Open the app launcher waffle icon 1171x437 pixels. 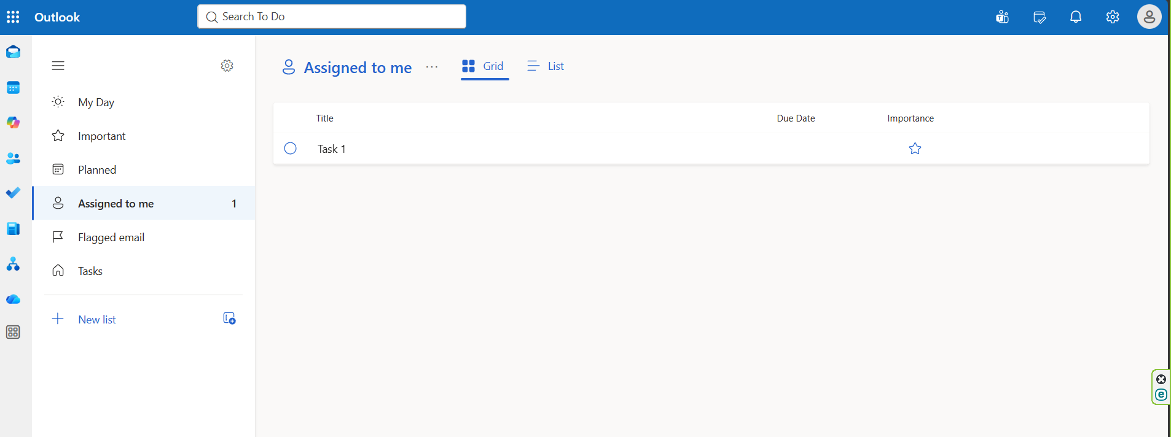13,17
